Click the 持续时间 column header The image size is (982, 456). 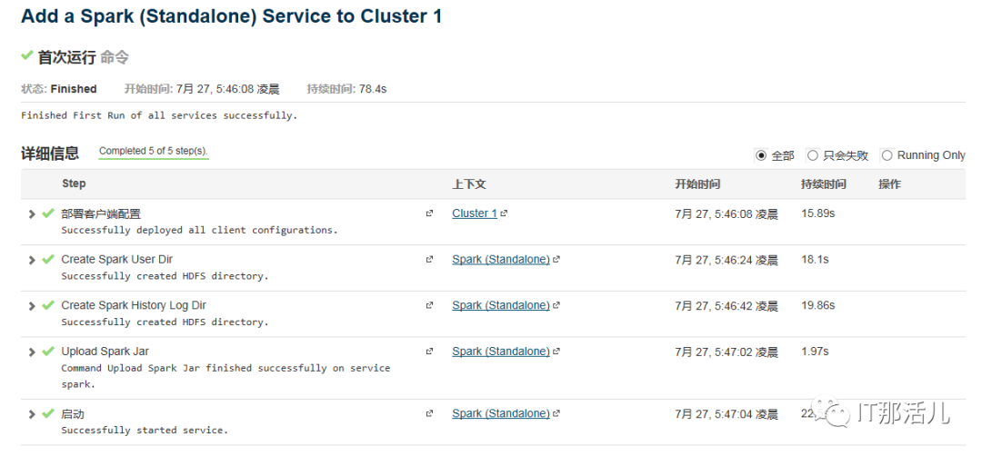[x=823, y=184]
